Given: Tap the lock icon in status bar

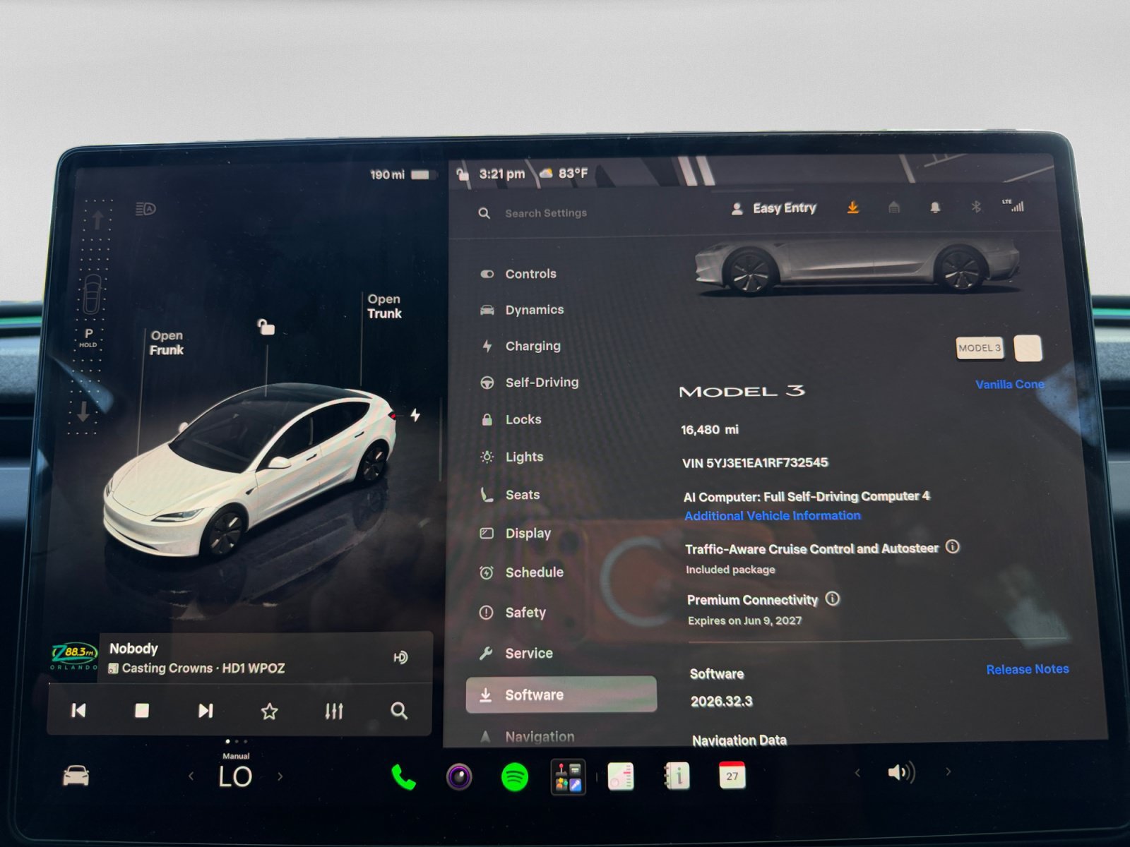Looking at the screenshot, I should [463, 174].
